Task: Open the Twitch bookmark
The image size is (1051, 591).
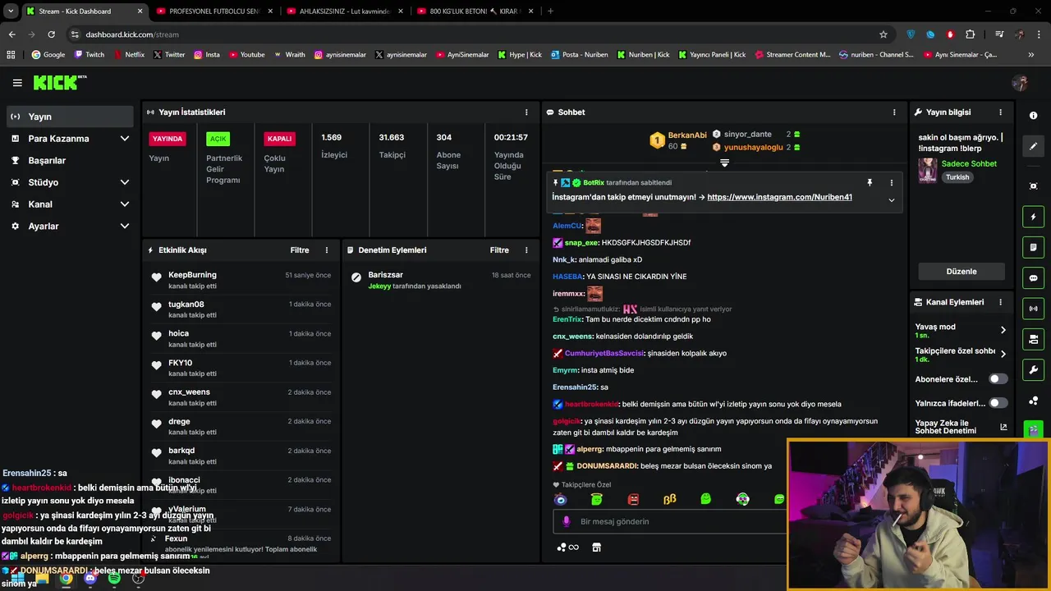Action: (89, 55)
